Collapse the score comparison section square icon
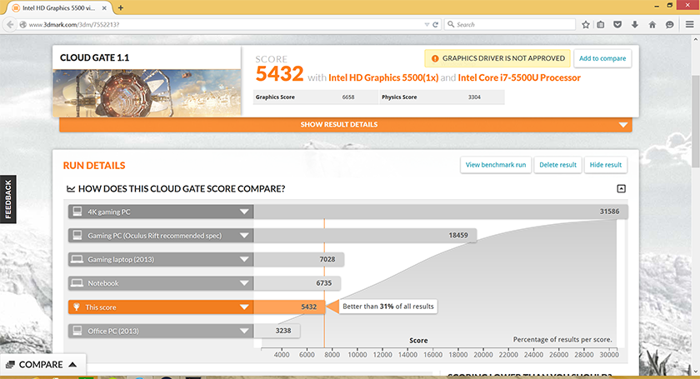The height and width of the screenshot is (379, 700). [x=621, y=189]
